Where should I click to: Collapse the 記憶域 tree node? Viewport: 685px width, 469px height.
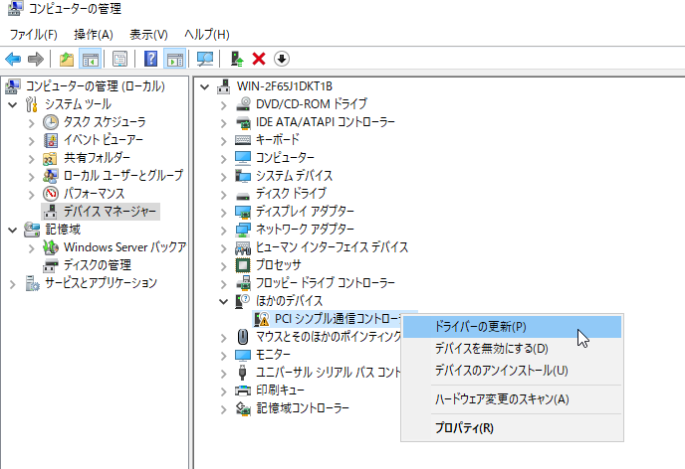13,230
